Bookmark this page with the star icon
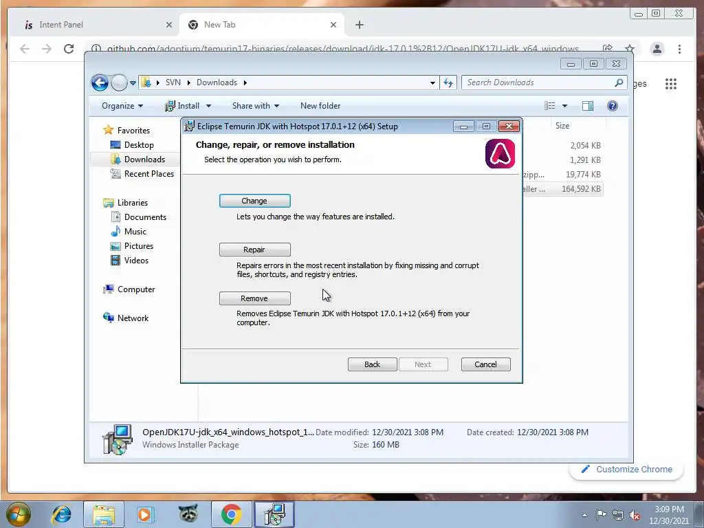Screen dimensions: 704x528 (x=630, y=49)
